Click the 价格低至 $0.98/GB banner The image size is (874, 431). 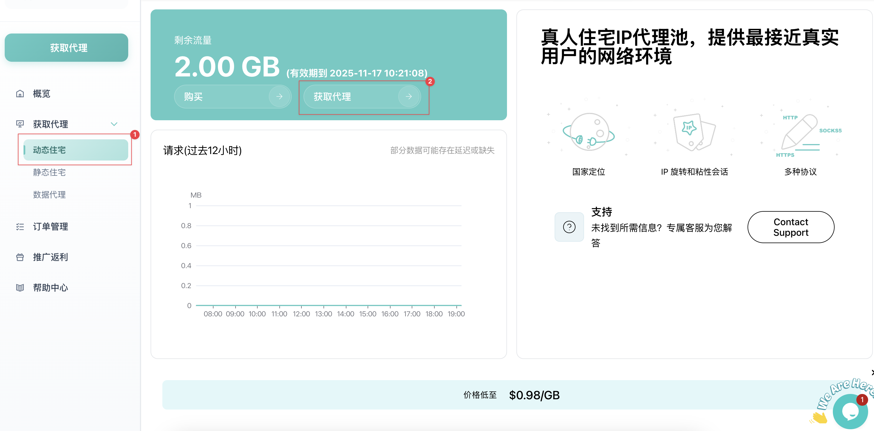[511, 395]
